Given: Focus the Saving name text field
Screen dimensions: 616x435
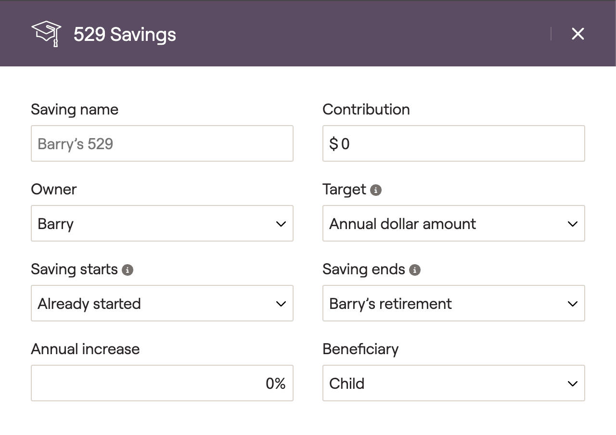Looking at the screenshot, I should 162,143.
